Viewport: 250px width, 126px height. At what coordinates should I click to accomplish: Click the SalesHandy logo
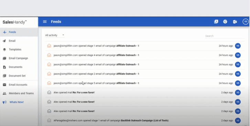click(x=14, y=22)
